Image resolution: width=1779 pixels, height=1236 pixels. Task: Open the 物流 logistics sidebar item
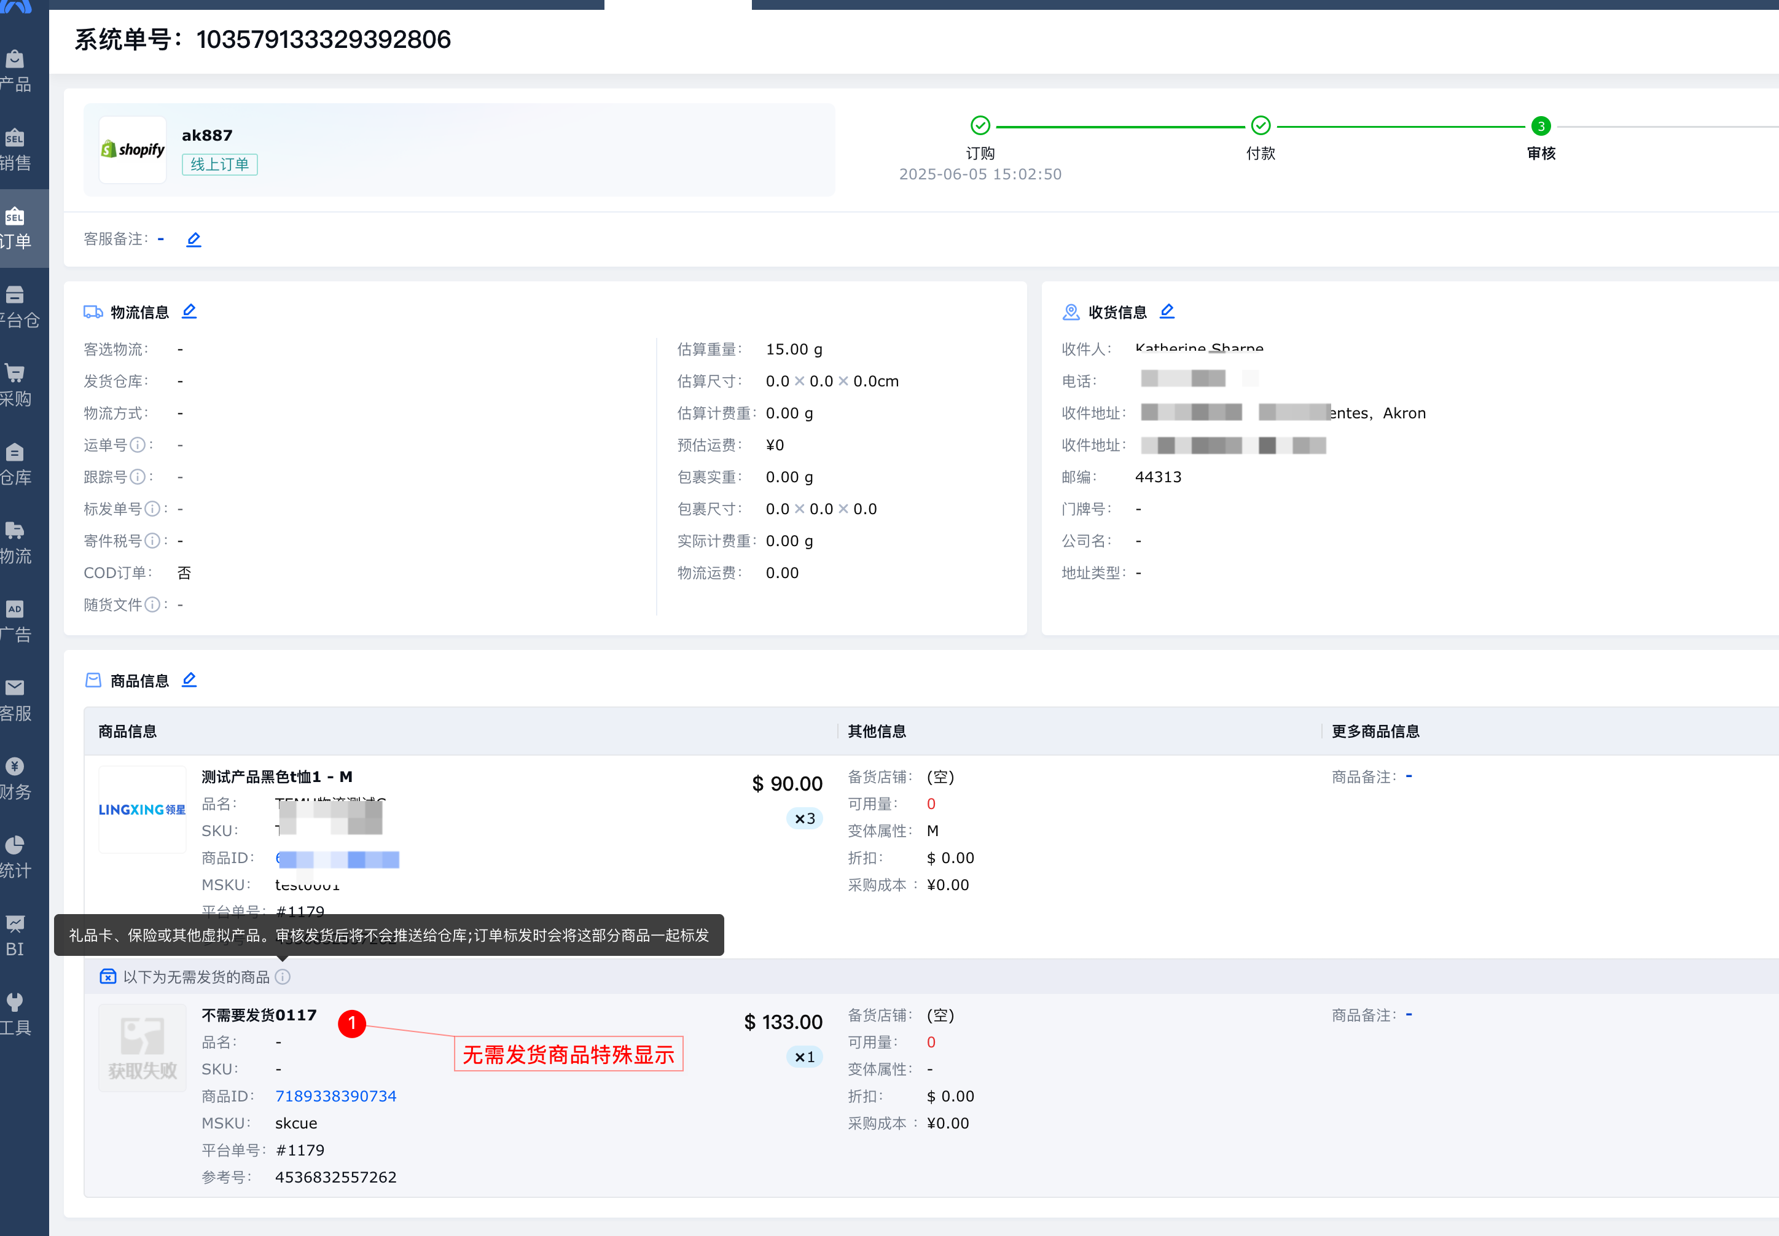pos(15,543)
